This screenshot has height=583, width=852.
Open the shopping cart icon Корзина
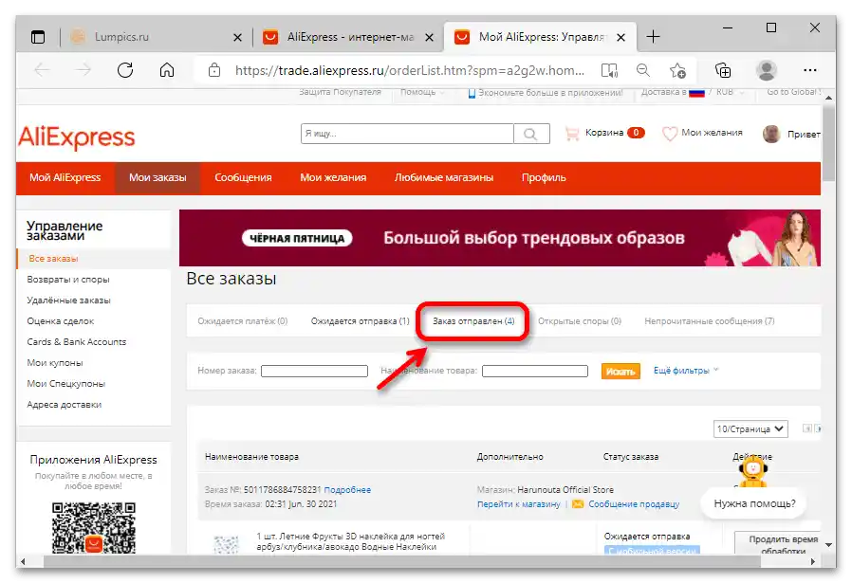pyautogui.click(x=571, y=133)
